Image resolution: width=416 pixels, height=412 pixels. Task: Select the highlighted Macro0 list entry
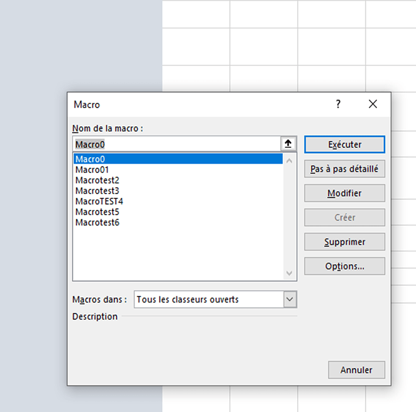coord(178,159)
